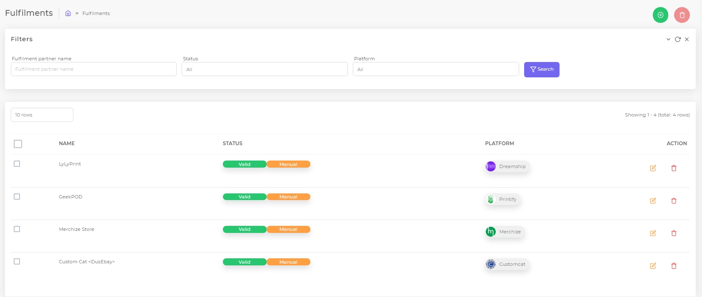Click the Fulfilments breadcrumb link
Viewport: 702px width, 297px height.
[96, 13]
